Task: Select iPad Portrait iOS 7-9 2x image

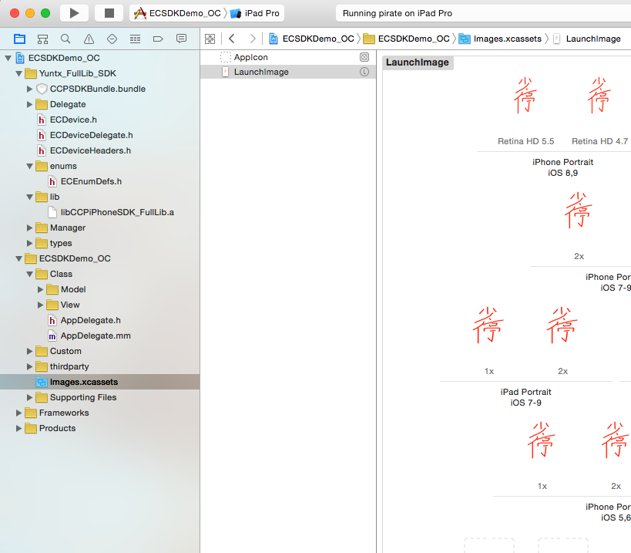Action: (x=562, y=325)
